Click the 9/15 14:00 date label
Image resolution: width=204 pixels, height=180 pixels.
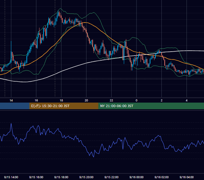[x=11, y=177]
